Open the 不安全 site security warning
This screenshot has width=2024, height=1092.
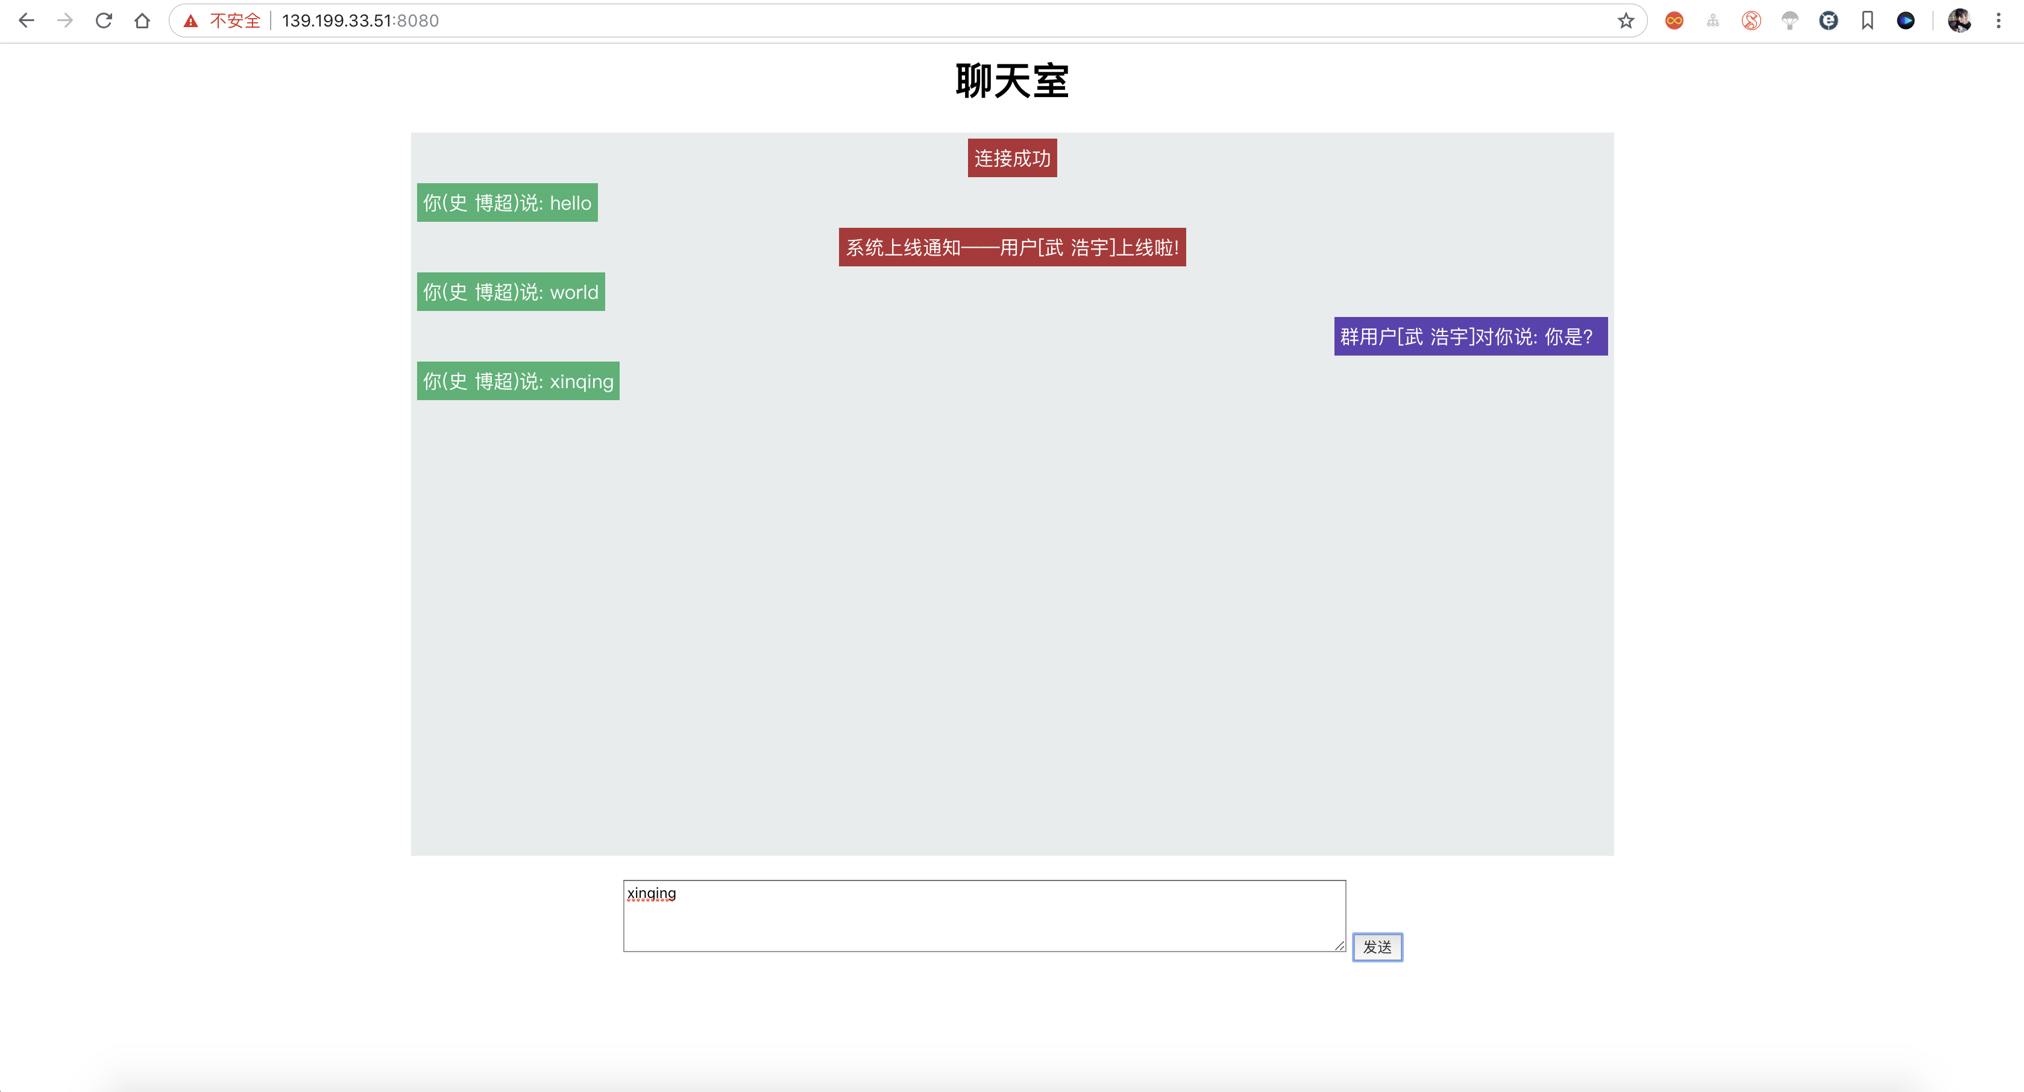(x=222, y=20)
